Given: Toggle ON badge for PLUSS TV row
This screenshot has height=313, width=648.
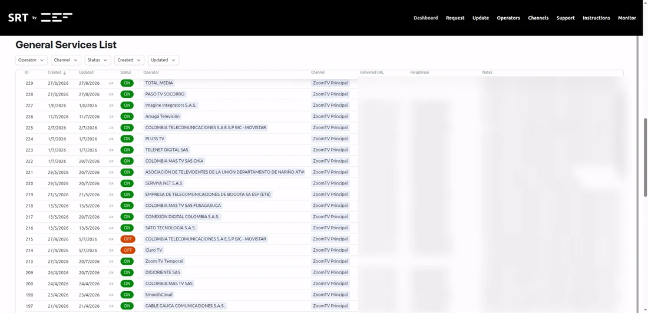Looking at the screenshot, I should coord(127,139).
